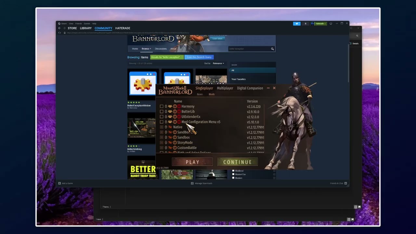
Task: Open the Sort by Relevance dropdown
Action: click(x=218, y=63)
